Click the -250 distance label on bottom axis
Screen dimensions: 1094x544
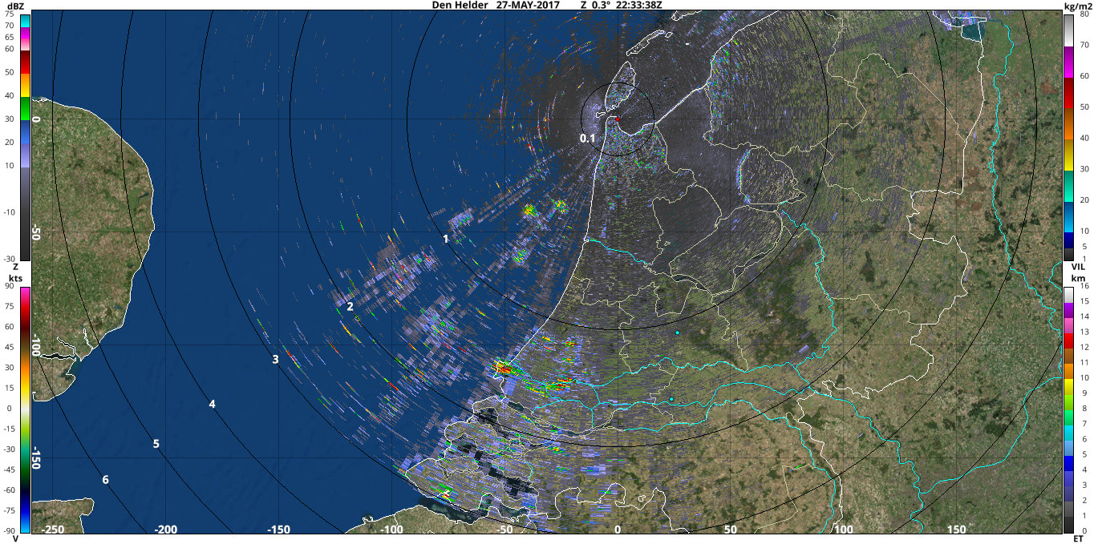52,530
